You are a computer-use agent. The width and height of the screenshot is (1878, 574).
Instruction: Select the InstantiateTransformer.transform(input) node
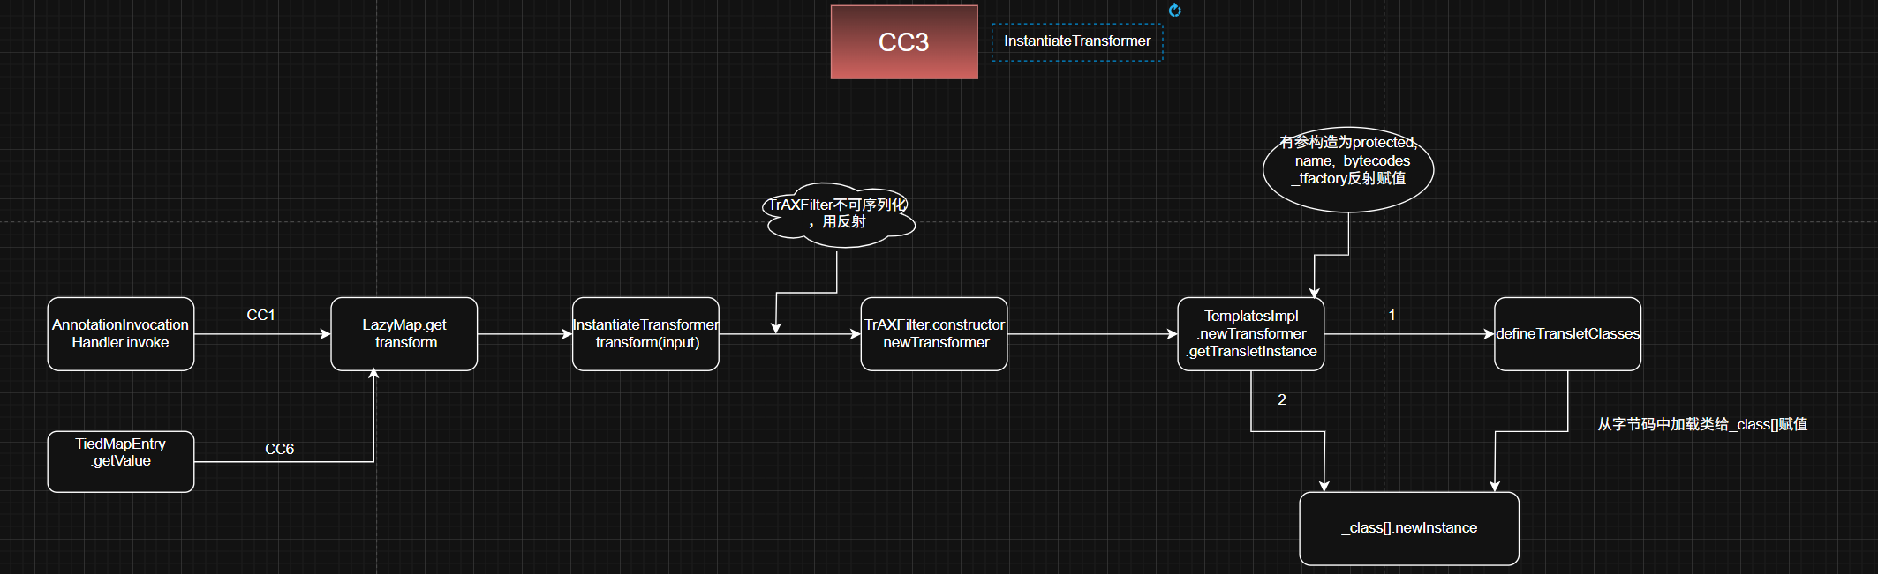(x=645, y=334)
